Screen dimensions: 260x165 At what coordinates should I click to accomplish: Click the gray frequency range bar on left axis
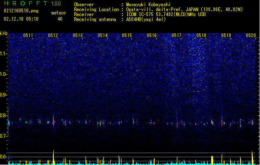tap(8, 122)
